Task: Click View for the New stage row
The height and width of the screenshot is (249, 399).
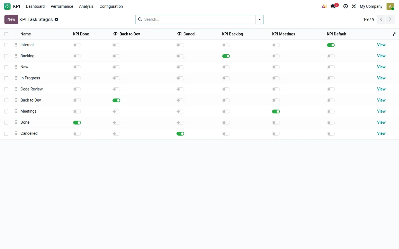Action: 381,67
